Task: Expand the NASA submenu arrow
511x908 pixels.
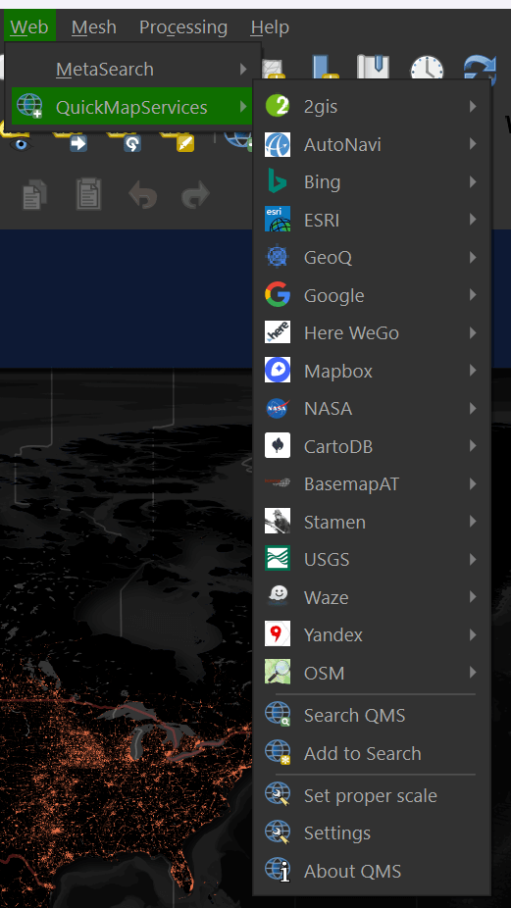Action: coord(474,409)
